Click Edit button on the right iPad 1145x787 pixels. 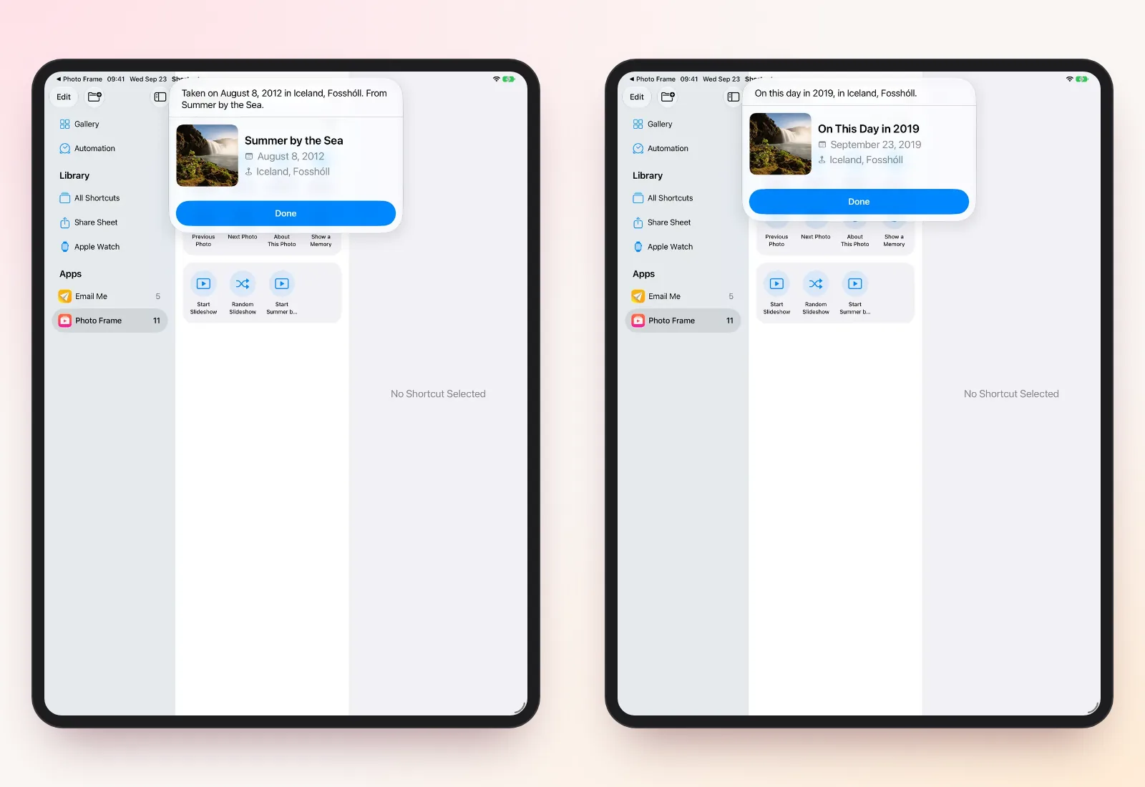click(637, 97)
